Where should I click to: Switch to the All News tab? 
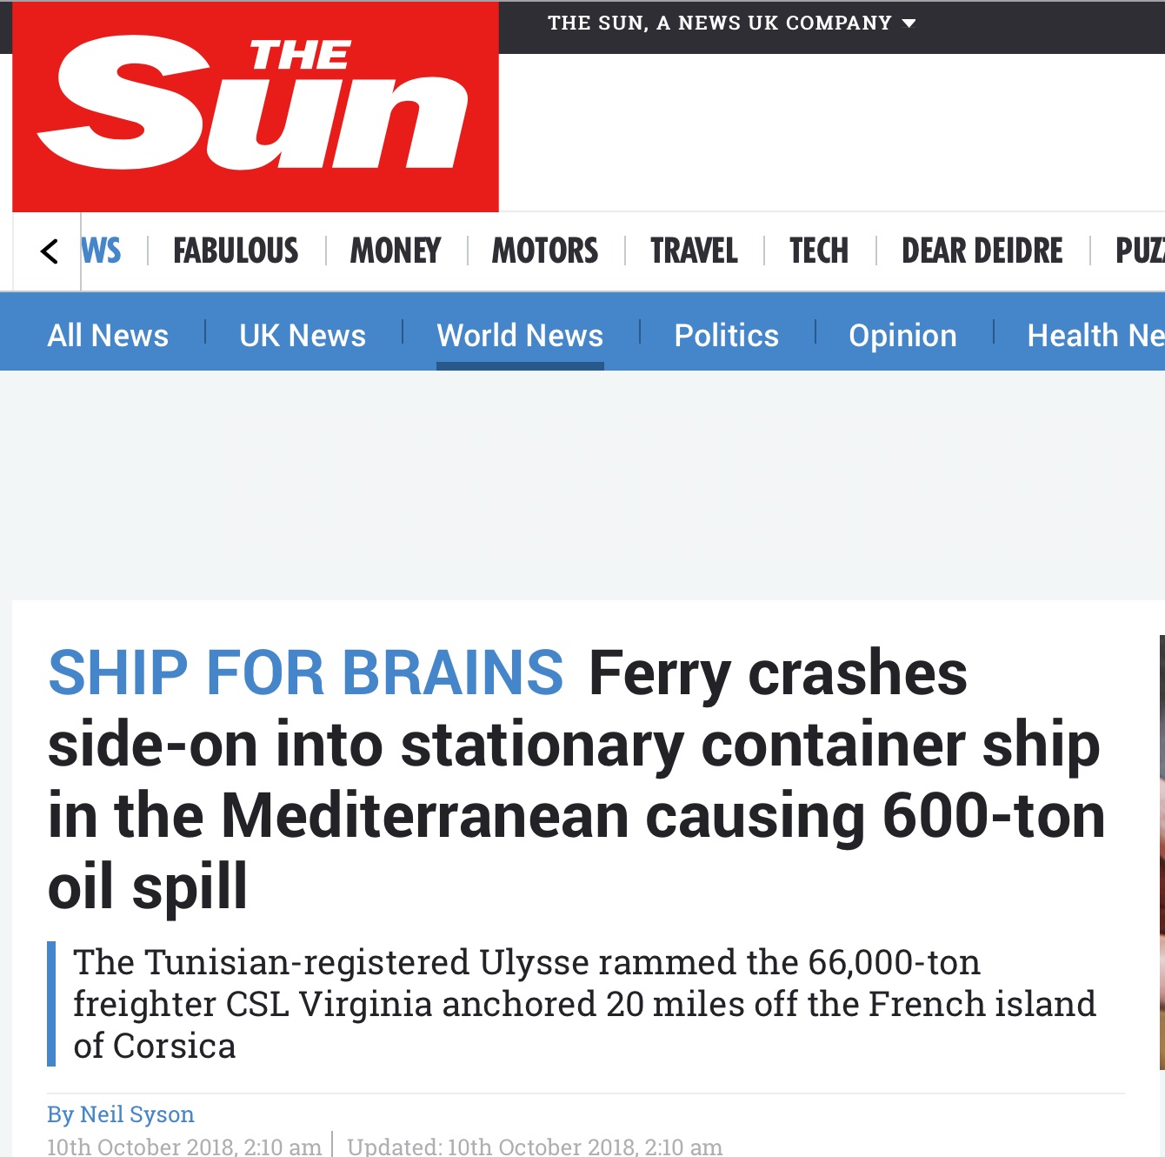[108, 336]
